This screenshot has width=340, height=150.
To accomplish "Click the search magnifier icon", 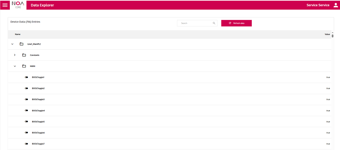I will (214, 23).
